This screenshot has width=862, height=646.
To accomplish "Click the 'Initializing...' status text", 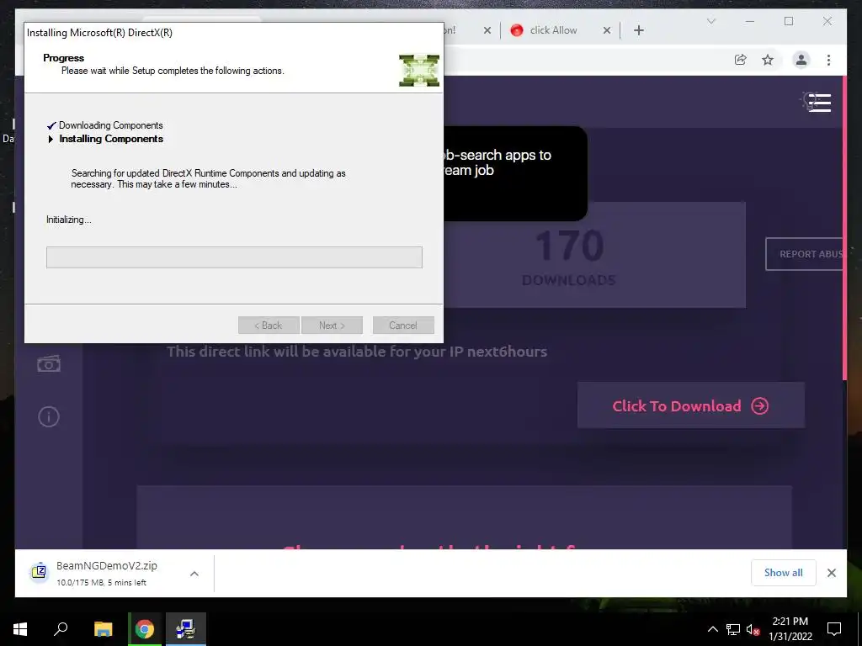I will point(69,220).
